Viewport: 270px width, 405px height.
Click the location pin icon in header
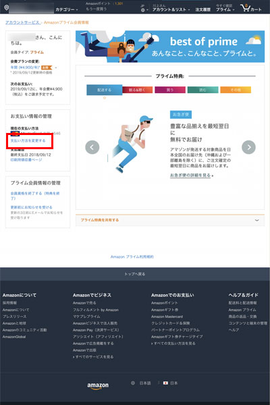[7, 7]
